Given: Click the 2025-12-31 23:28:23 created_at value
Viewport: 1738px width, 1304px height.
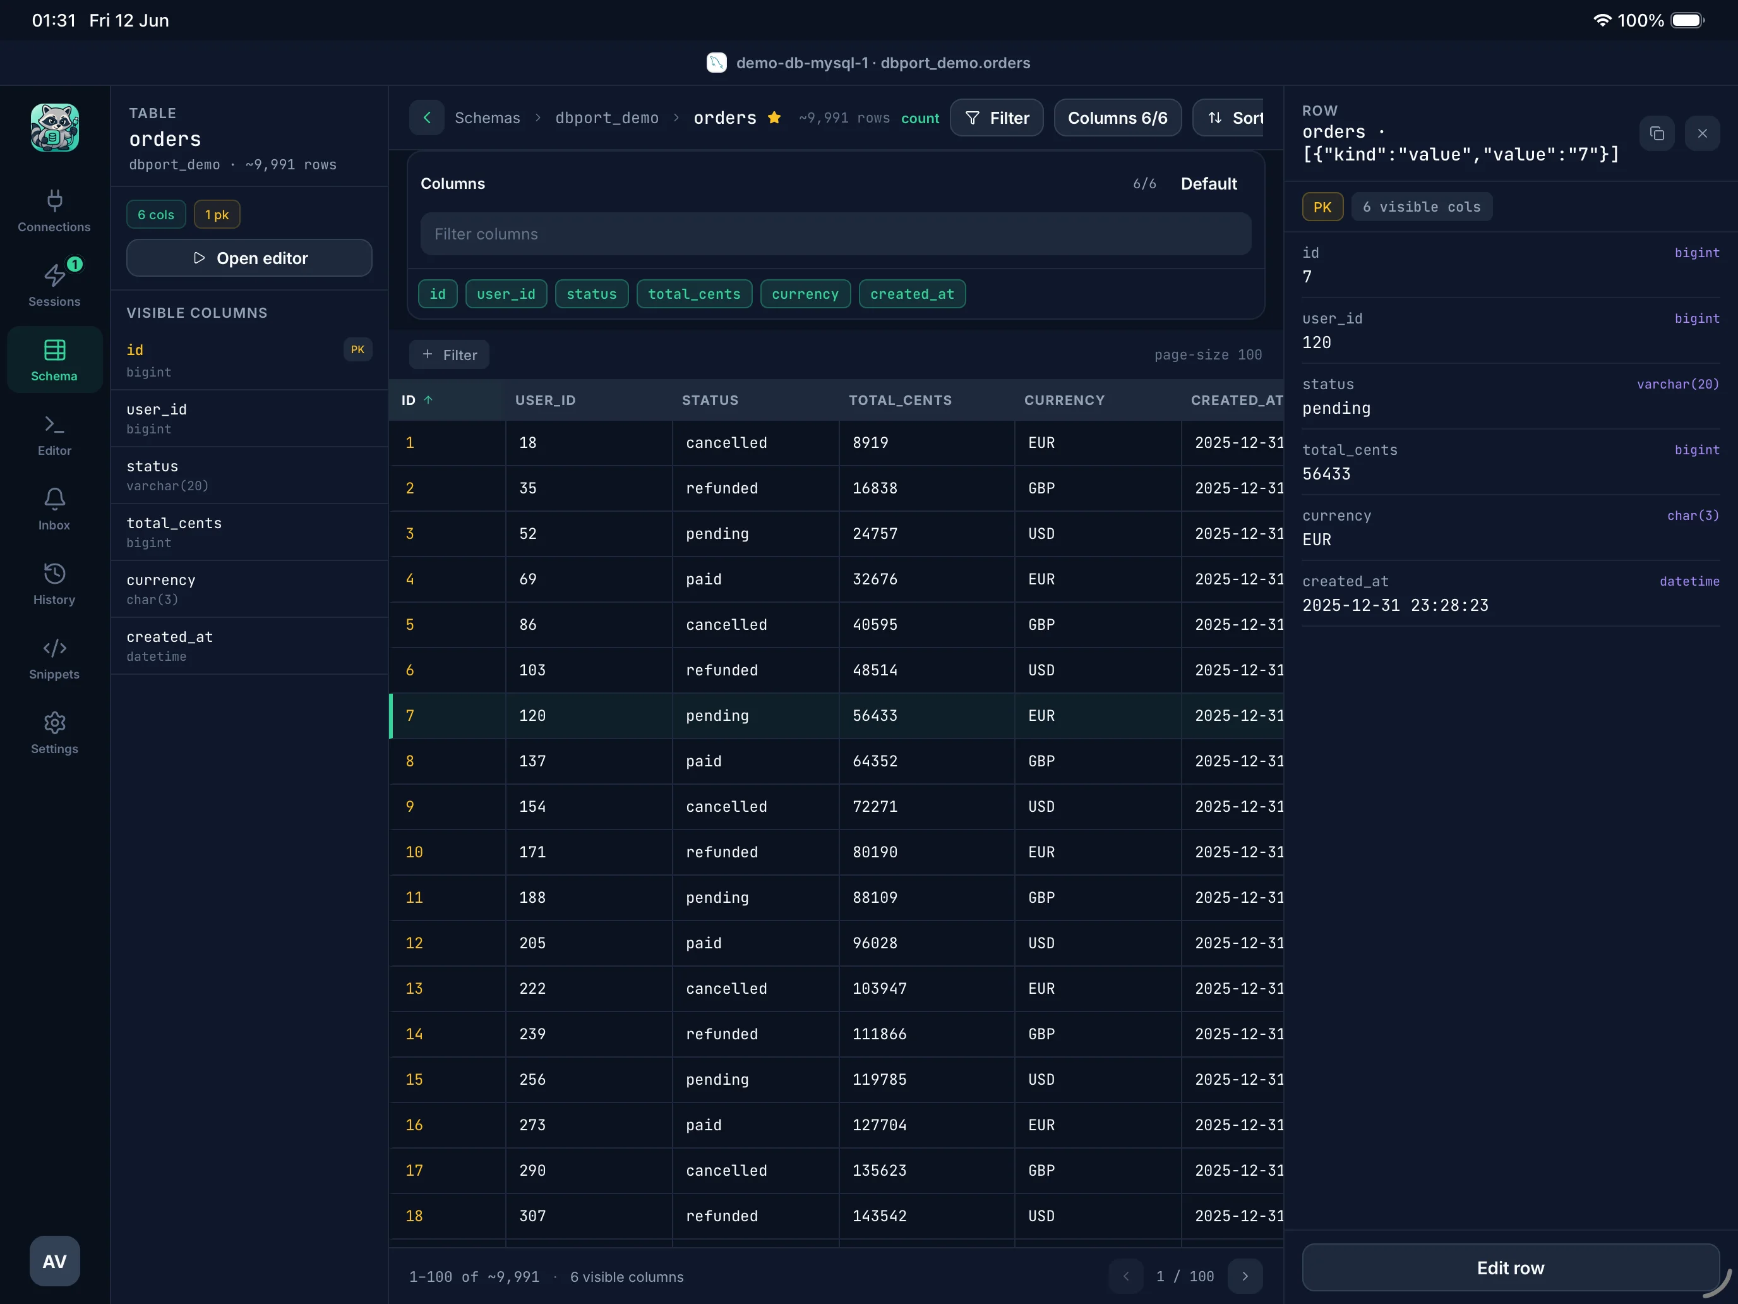Looking at the screenshot, I should point(1394,605).
